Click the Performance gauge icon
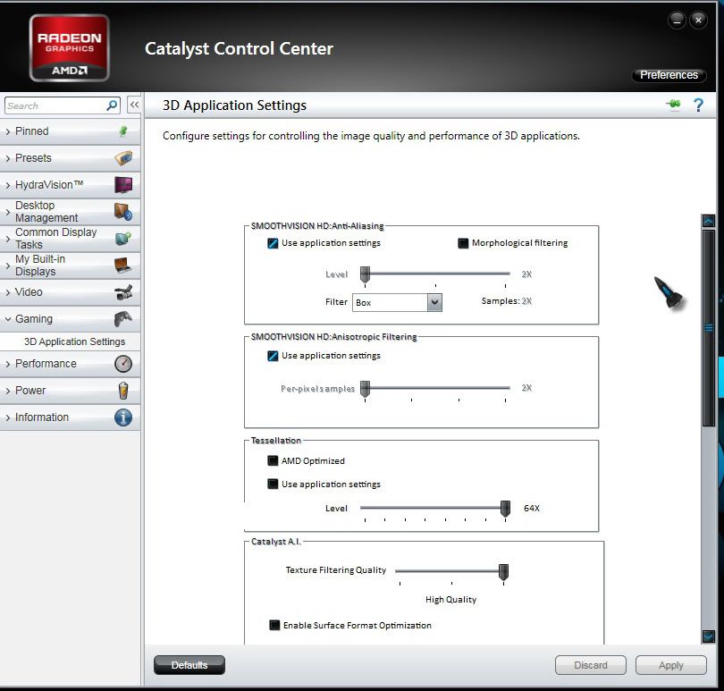This screenshot has width=724, height=691. pos(123,364)
